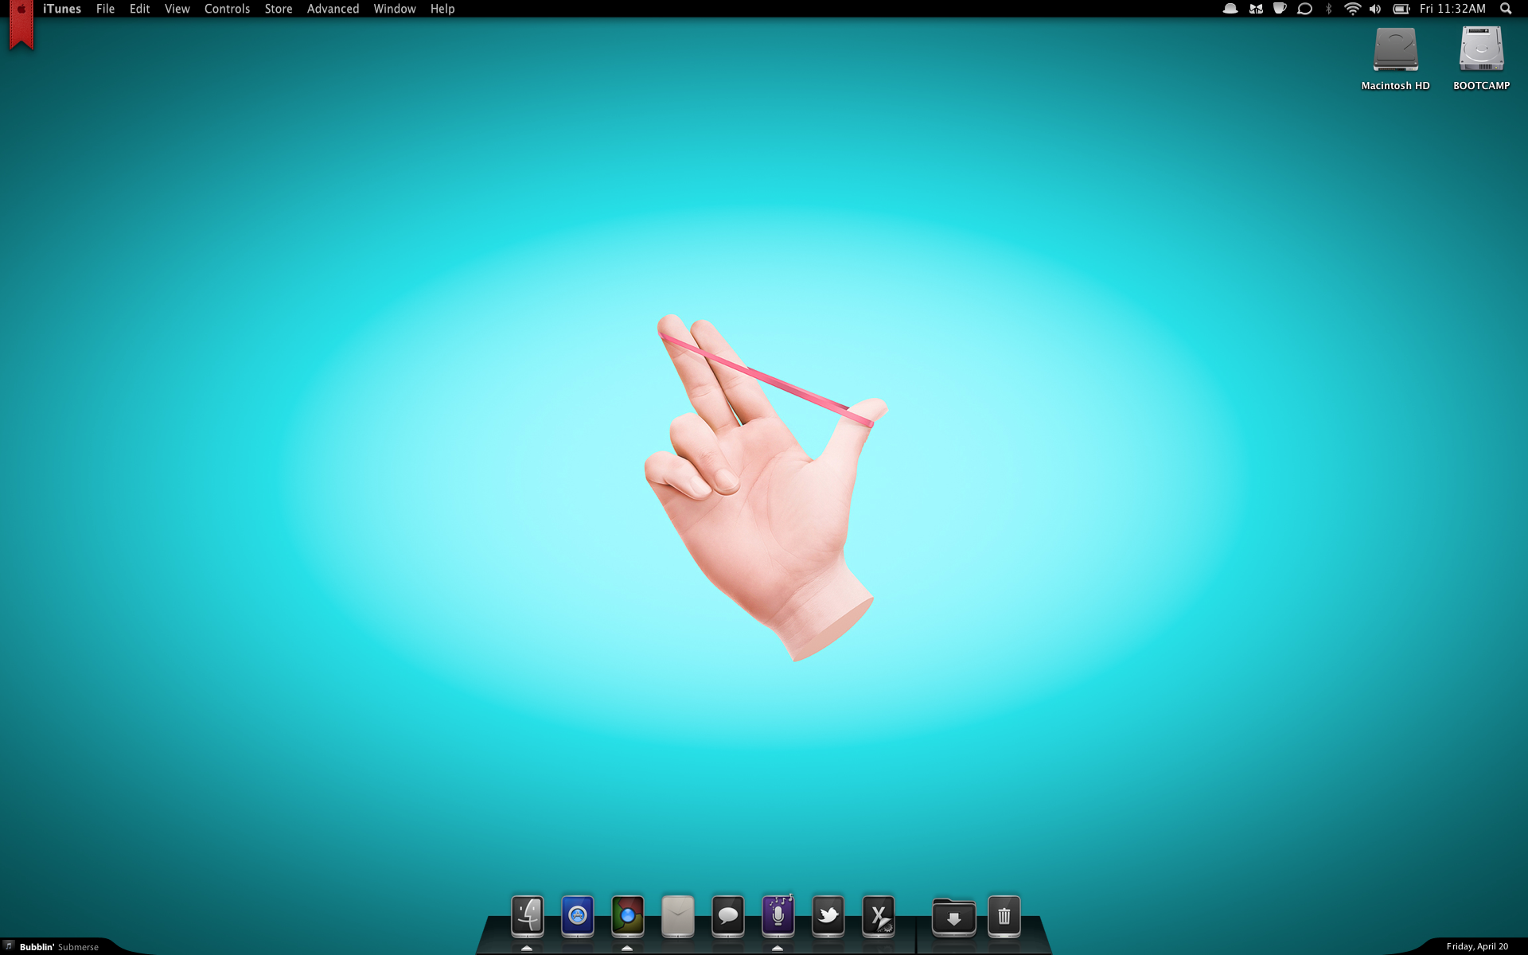Open the Apple menu

[21, 9]
